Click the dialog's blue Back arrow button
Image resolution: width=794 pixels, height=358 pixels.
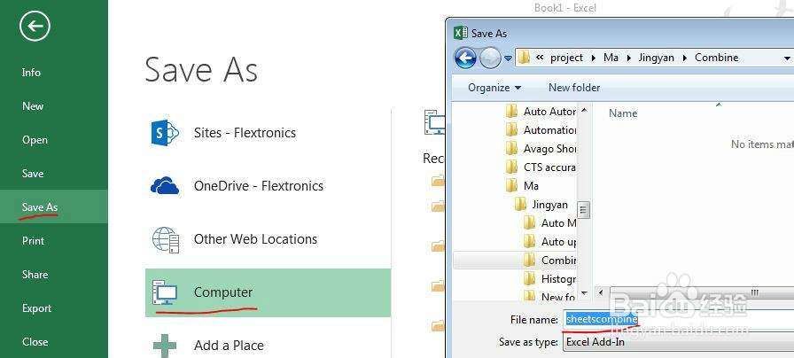point(465,58)
